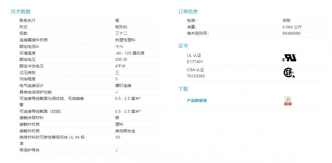Open the 产品数据表 download link
The image size is (332, 163).
(x=197, y=101)
